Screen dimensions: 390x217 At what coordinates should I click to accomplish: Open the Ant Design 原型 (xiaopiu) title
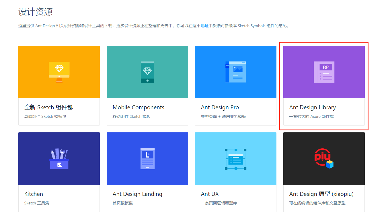[x=321, y=194]
